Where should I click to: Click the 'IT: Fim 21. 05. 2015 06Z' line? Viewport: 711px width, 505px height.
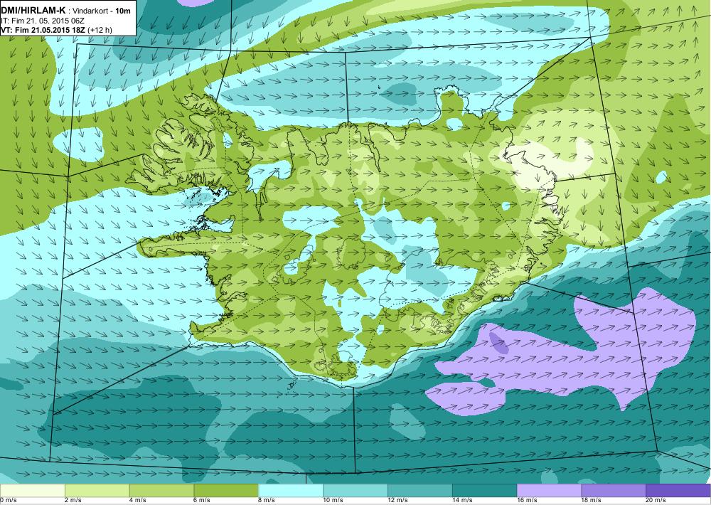tap(43, 21)
